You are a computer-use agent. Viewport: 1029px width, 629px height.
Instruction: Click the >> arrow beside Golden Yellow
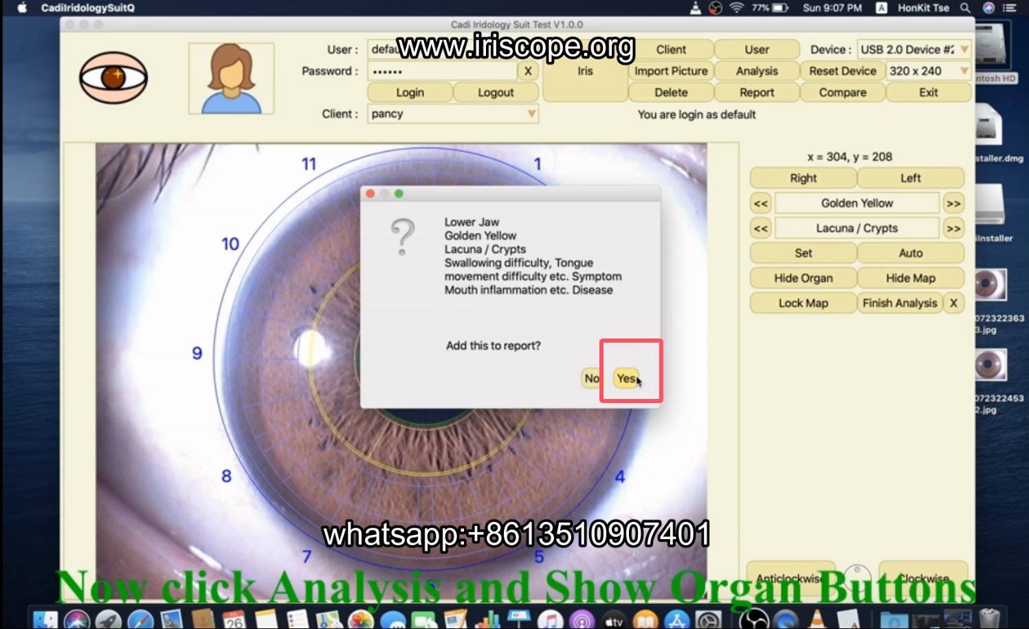pyautogui.click(x=953, y=203)
